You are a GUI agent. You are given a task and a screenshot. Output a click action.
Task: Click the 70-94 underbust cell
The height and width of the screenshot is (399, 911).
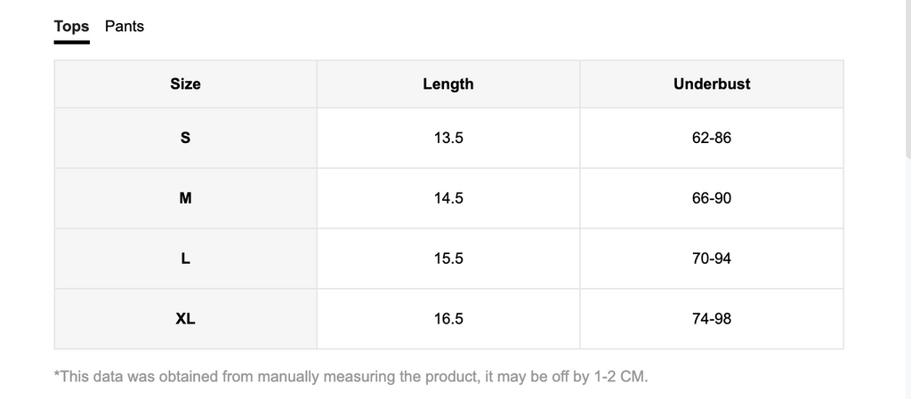point(712,259)
